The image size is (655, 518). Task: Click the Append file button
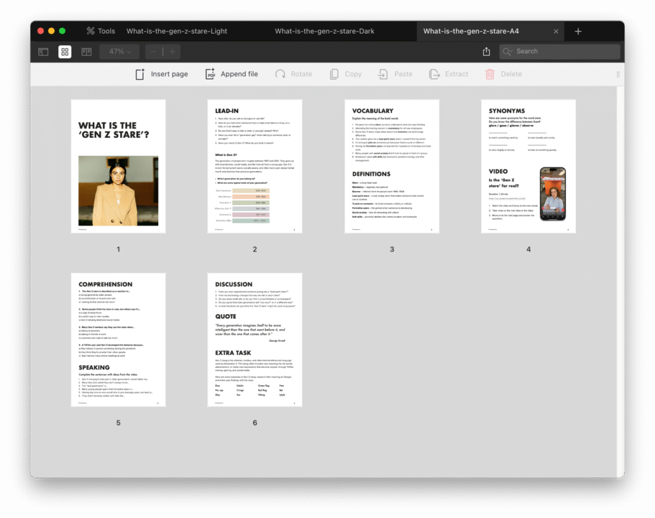click(232, 74)
